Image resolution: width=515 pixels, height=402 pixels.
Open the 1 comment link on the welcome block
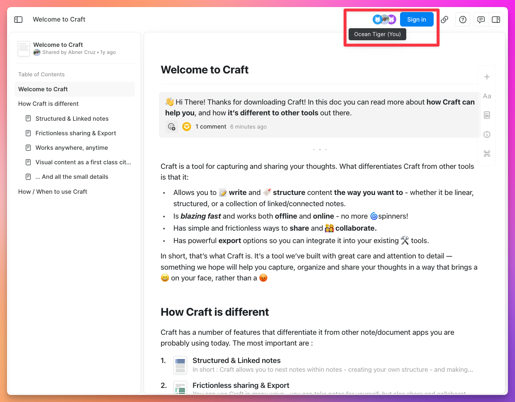(211, 127)
